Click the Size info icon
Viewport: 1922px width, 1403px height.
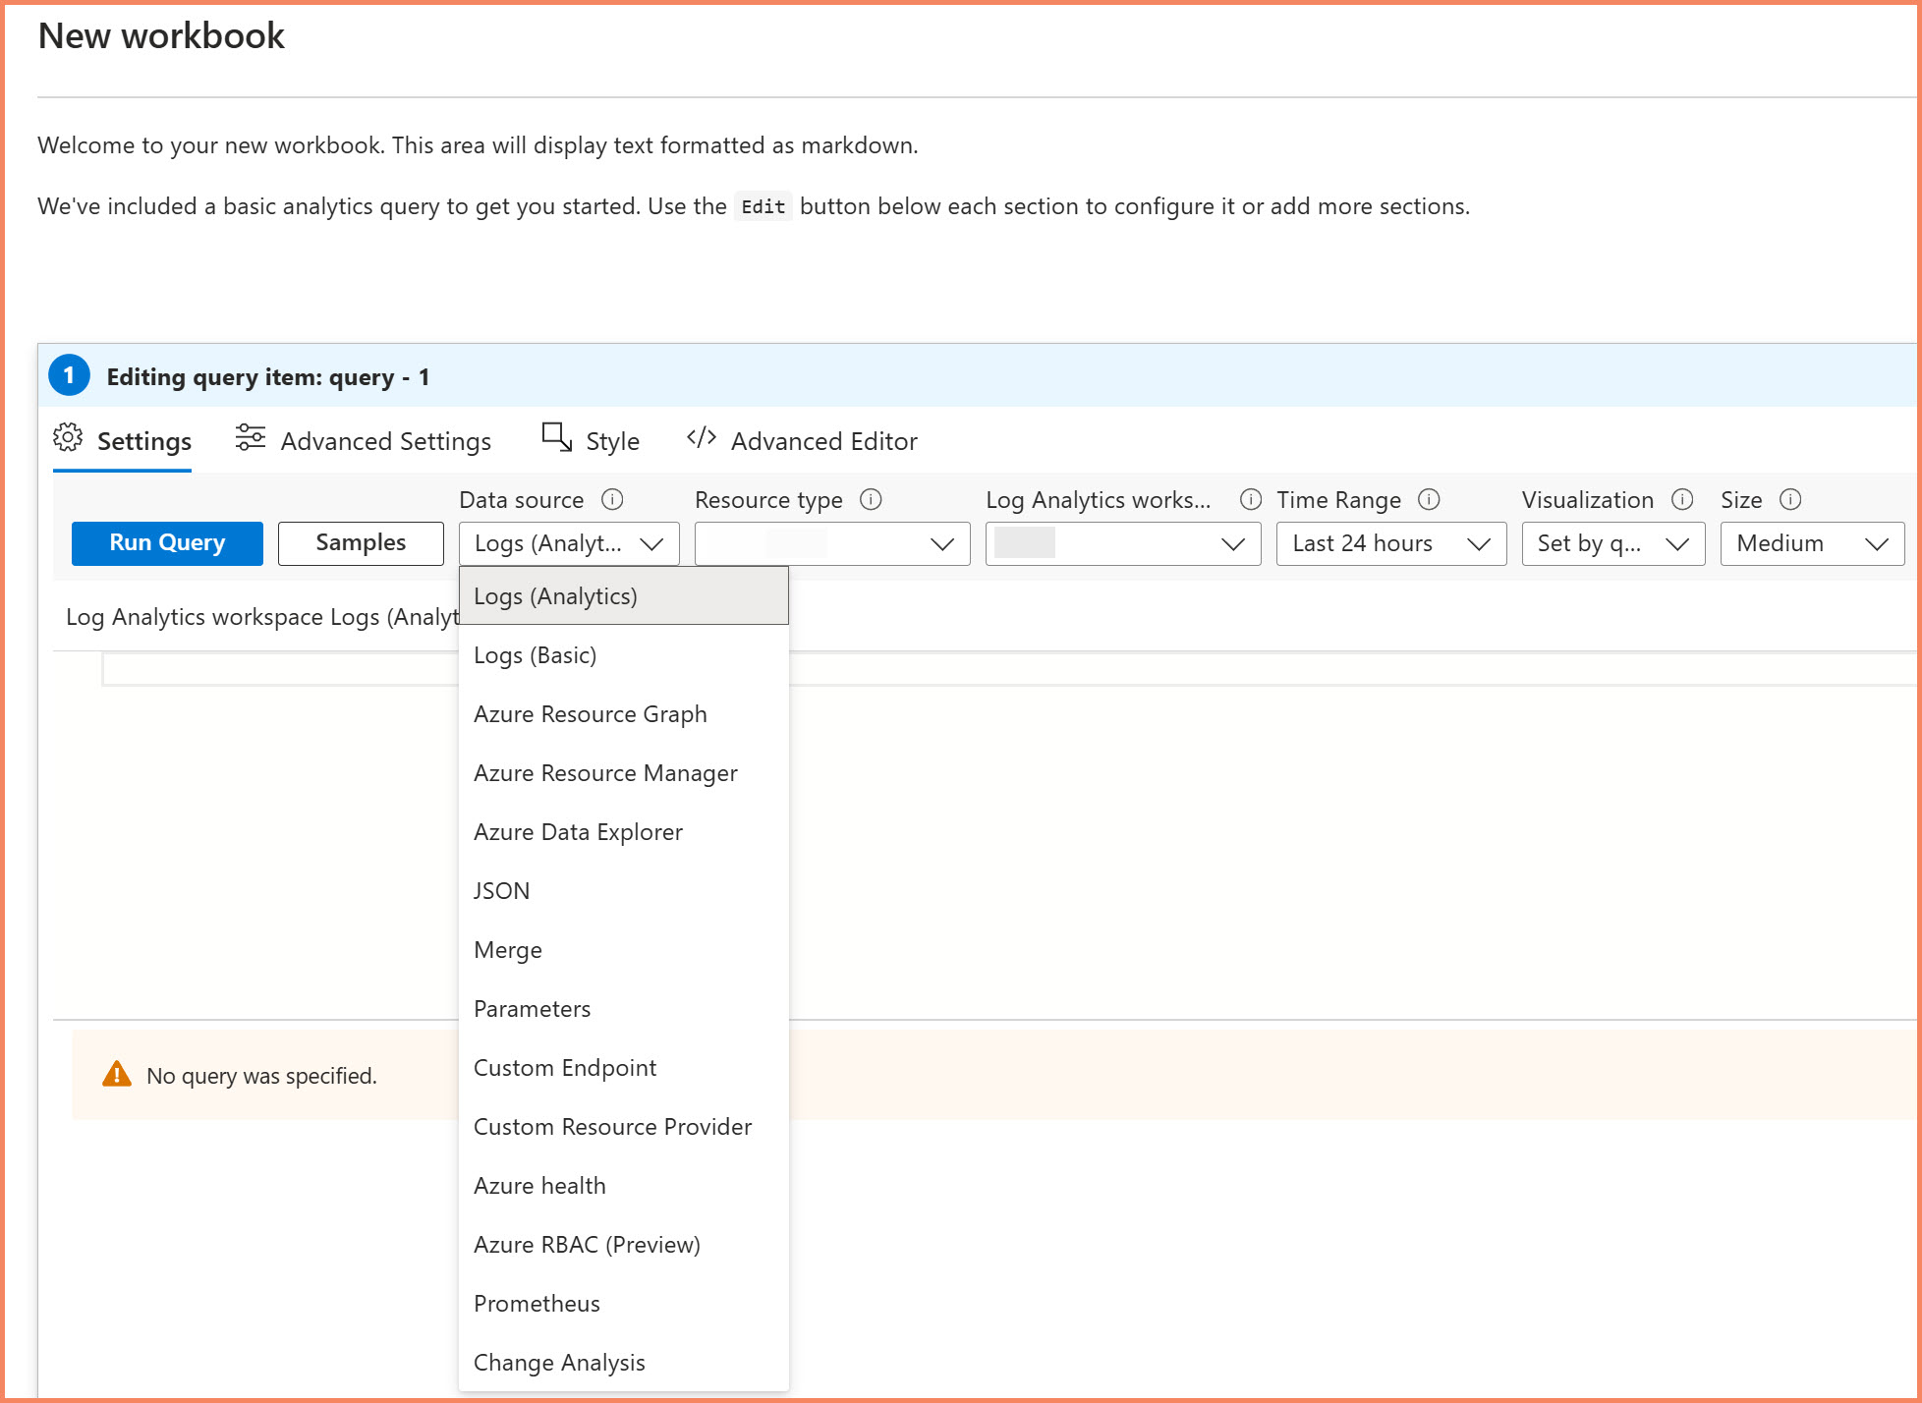click(x=1790, y=499)
